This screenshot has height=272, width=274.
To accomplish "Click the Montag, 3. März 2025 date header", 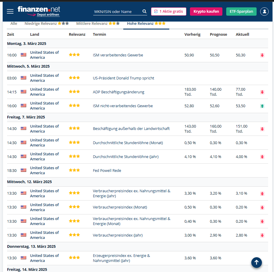I will click(27, 44).
